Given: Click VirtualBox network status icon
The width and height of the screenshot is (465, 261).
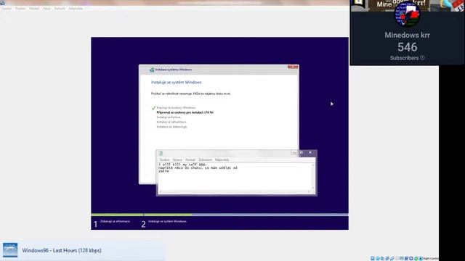Looking at the screenshot, I should [x=387, y=258].
